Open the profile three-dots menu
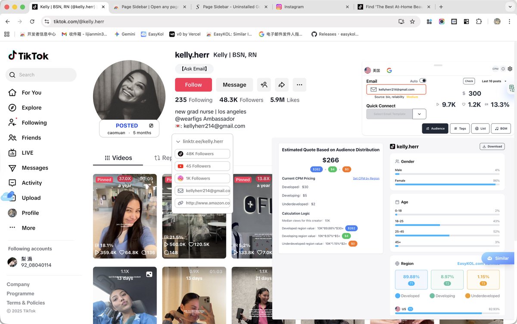 coord(299,85)
